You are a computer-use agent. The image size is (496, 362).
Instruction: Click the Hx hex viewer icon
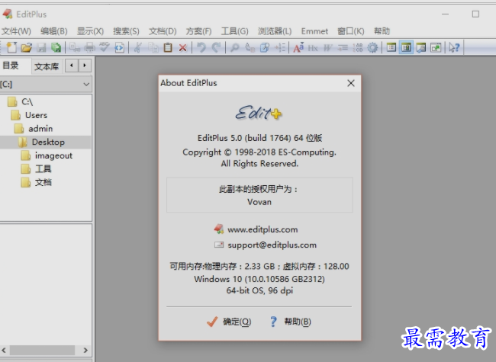pyautogui.click(x=313, y=48)
